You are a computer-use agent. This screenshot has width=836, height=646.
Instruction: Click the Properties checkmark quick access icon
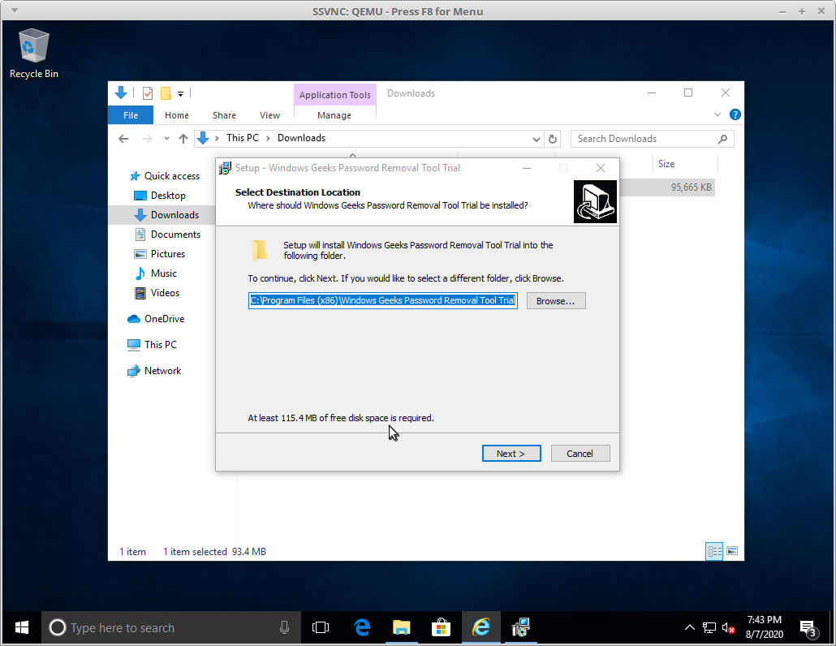point(148,93)
